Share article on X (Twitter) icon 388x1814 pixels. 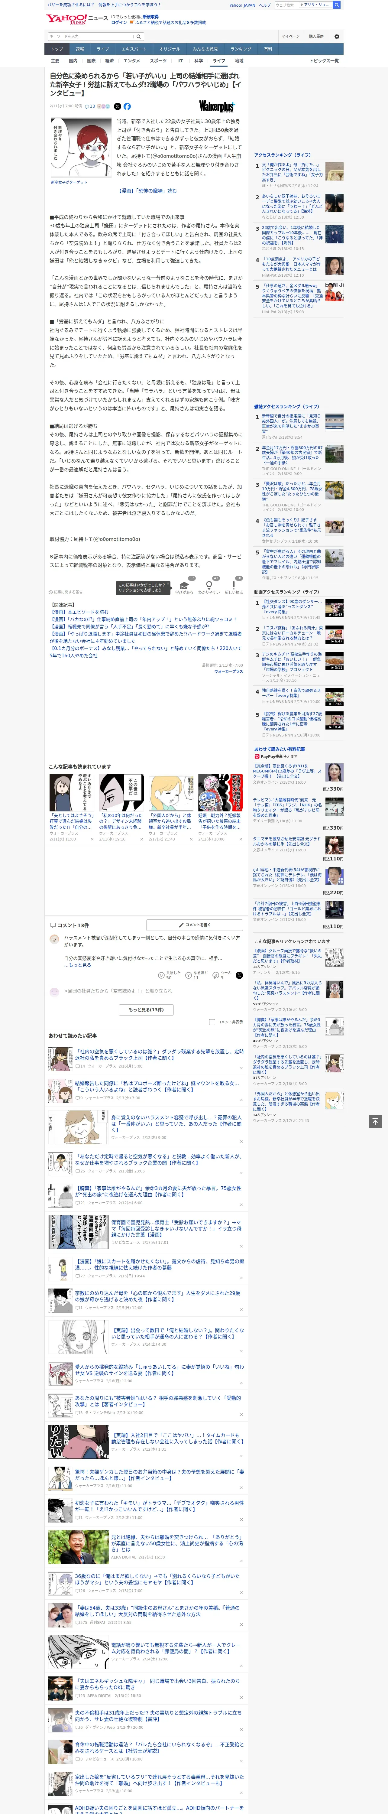(x=118, y=106)
